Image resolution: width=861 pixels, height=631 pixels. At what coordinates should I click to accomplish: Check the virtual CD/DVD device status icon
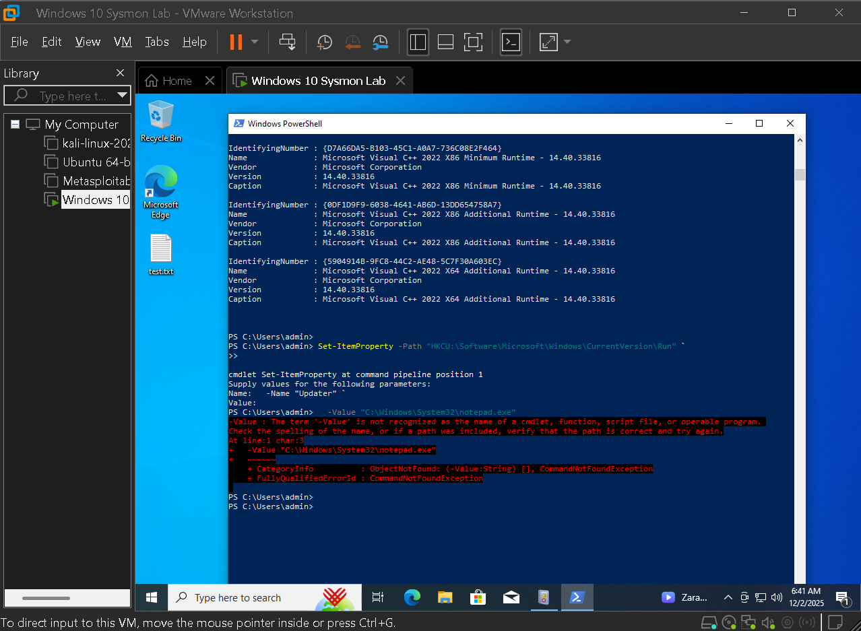[x=728, y=622]
